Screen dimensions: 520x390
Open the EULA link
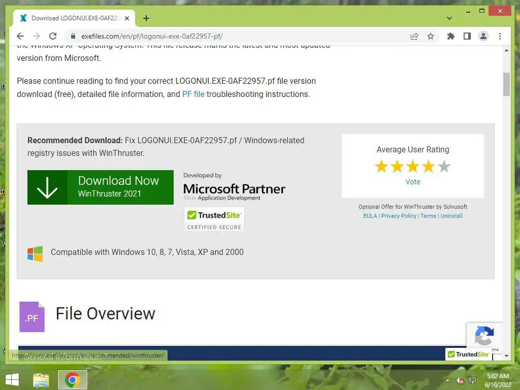[370, 216]
